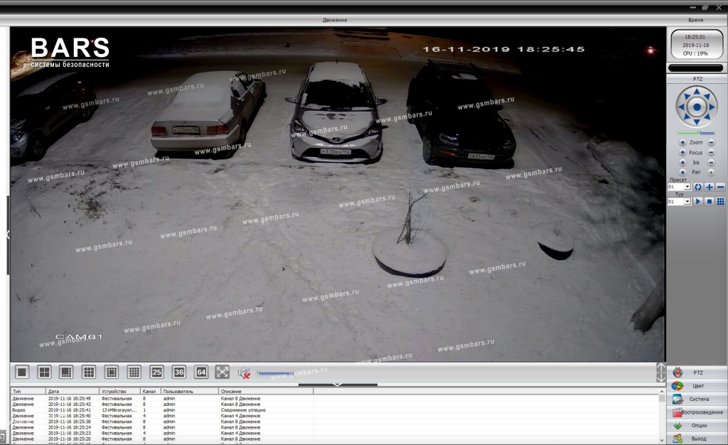The image size is (728, 445).
Task: Click the down arrow right of the layout toolbar
Action: [x=661, y=377]
